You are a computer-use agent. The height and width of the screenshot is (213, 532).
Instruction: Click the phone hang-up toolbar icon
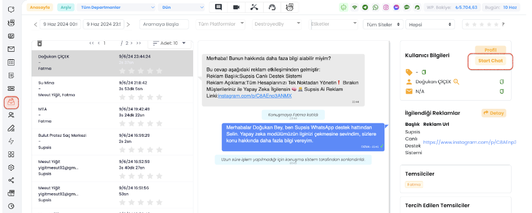pos(254,7)
